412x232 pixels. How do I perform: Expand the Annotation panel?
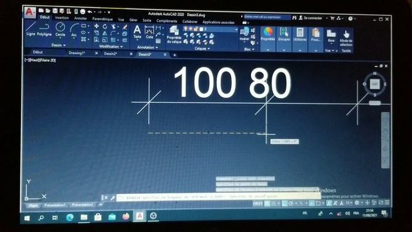click(x=147, y=47)
